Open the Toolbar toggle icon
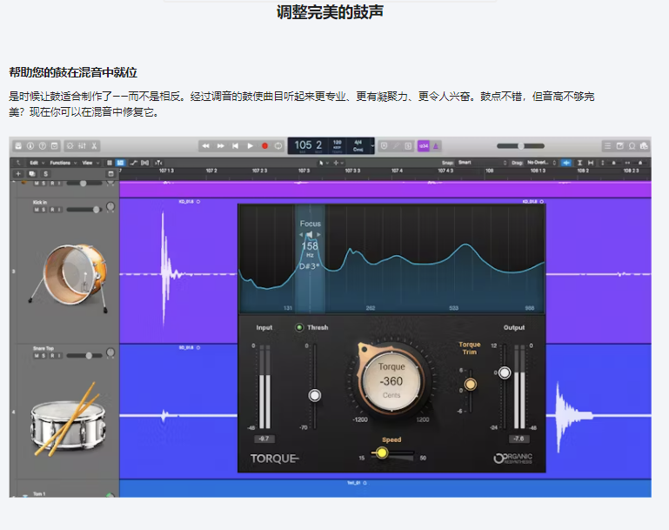This screenshot has width=669, height=530. 54,146
